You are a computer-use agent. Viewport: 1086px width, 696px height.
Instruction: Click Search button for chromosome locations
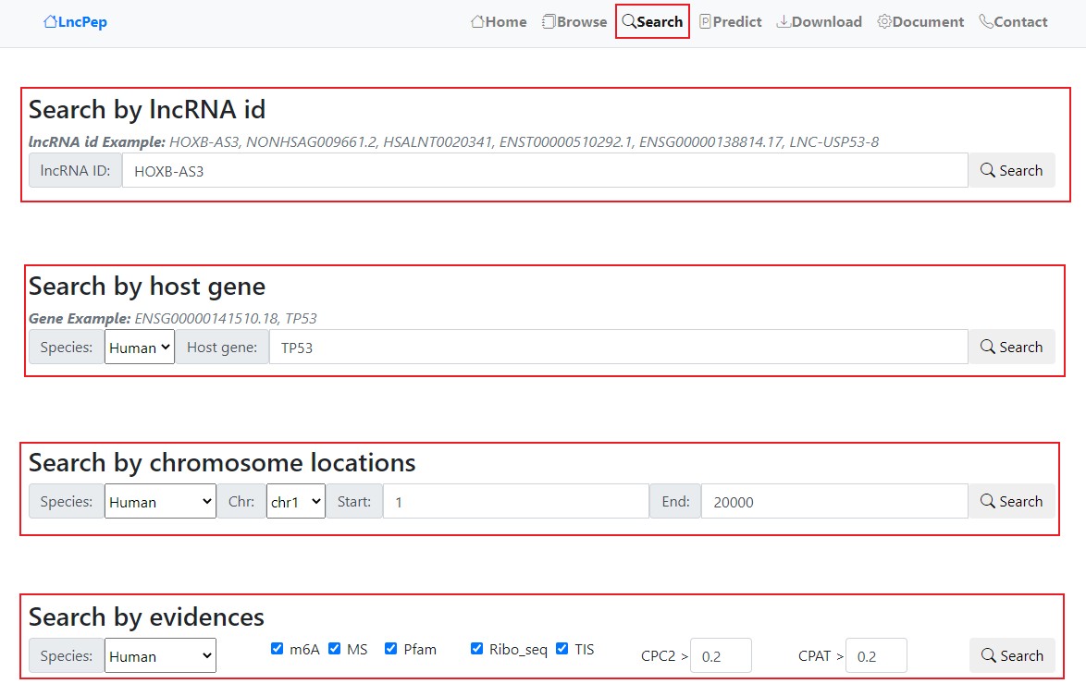pyautogui.click(x=1011, y=502)
